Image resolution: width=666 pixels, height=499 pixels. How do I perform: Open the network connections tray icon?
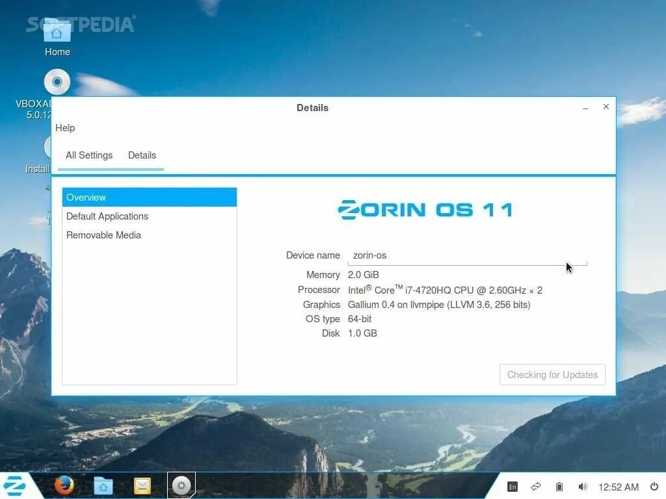pos(536,487)
